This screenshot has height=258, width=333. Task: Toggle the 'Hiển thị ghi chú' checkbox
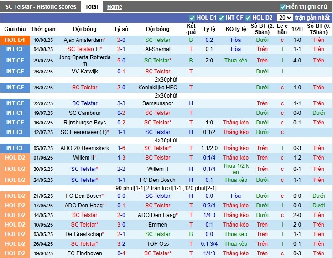tap(283, 7)
